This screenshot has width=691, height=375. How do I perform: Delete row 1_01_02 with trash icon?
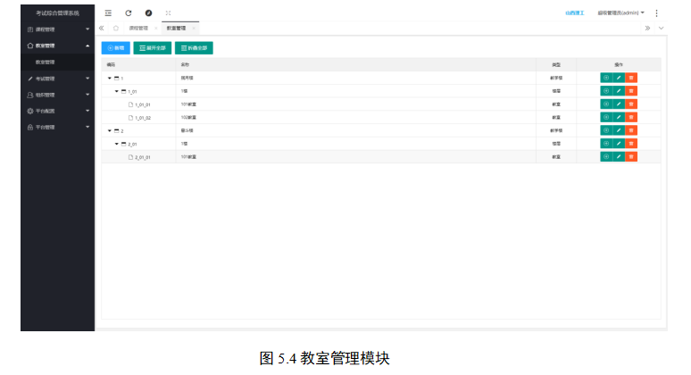click(631, 117)
